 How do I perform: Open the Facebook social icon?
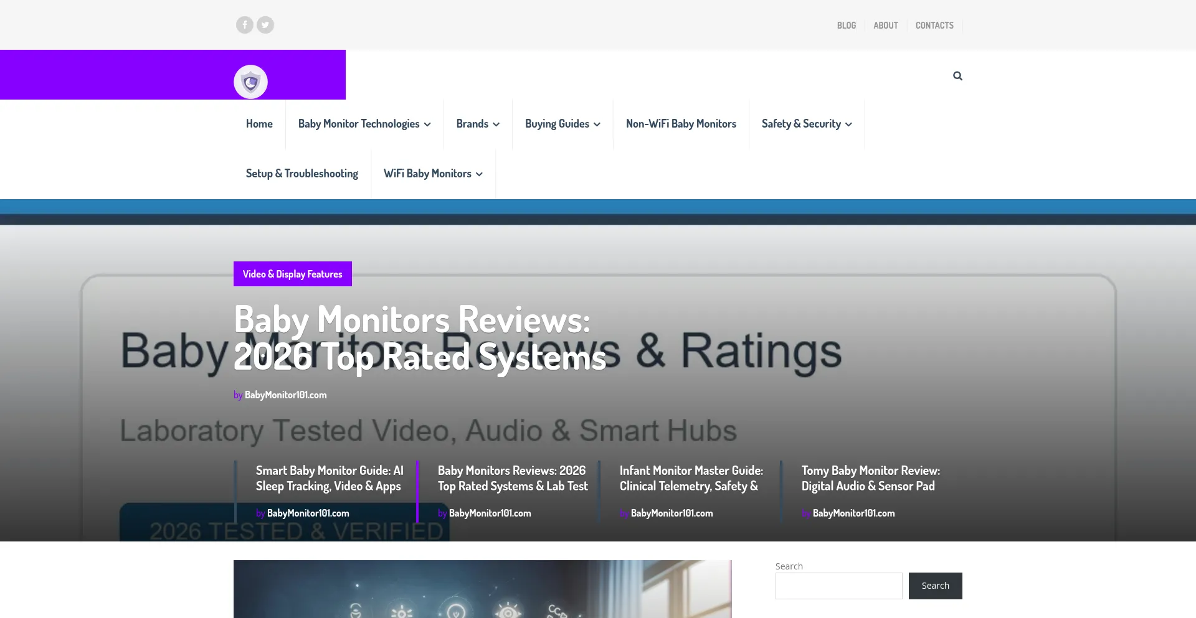point(244,25)
